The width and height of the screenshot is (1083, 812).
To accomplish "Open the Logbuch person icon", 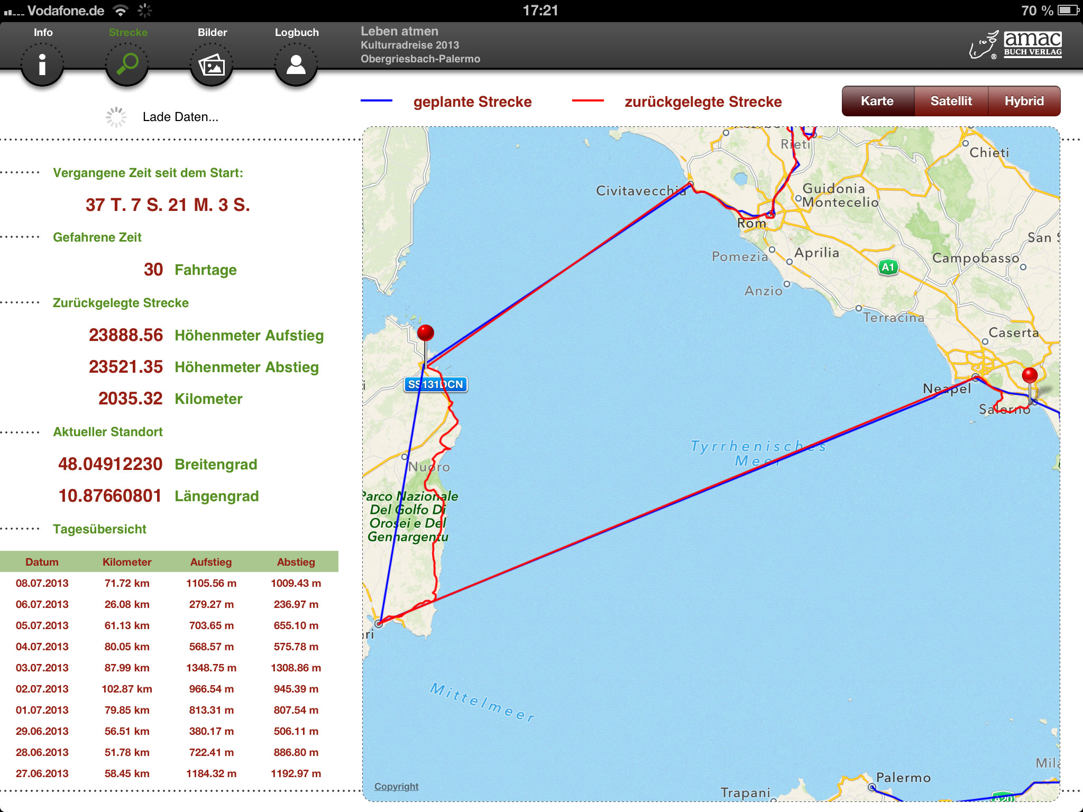I will 296,66.
